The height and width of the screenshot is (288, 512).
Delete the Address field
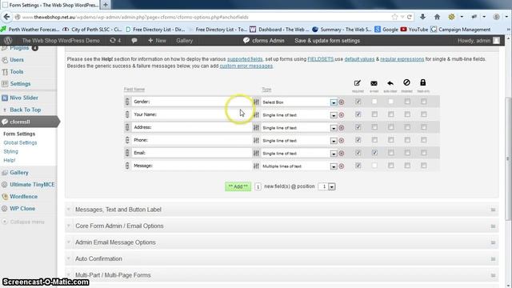pos(342,128)
